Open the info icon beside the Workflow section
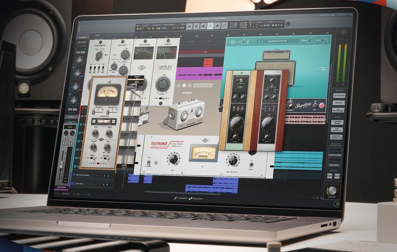This screenshot has height=252, width=397. point(288,24)
